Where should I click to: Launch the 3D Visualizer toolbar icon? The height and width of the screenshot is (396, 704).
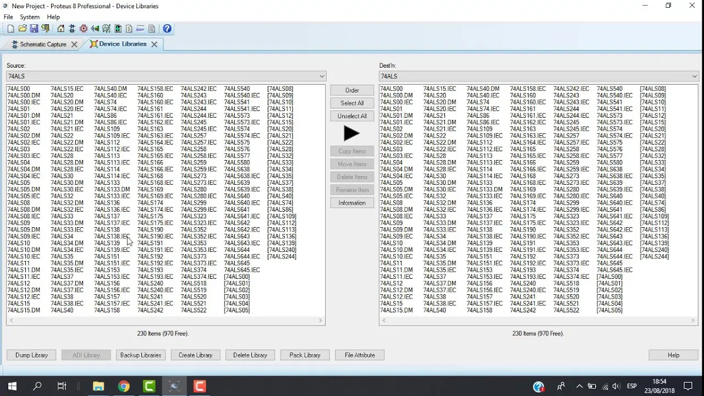coord(95,29)
